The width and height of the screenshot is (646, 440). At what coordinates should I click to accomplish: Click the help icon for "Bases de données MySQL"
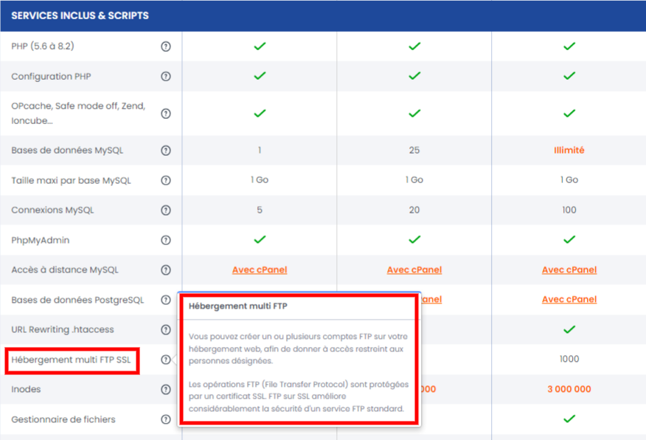[x=165, y=150]
